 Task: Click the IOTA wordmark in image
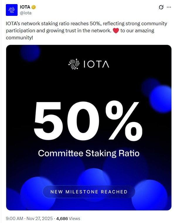96,64
